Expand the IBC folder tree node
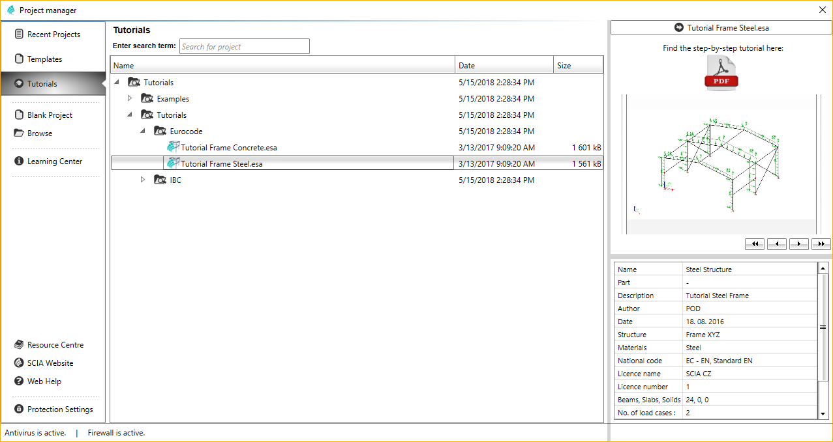This screenshot has height=442, width=833. coord(143,180)
